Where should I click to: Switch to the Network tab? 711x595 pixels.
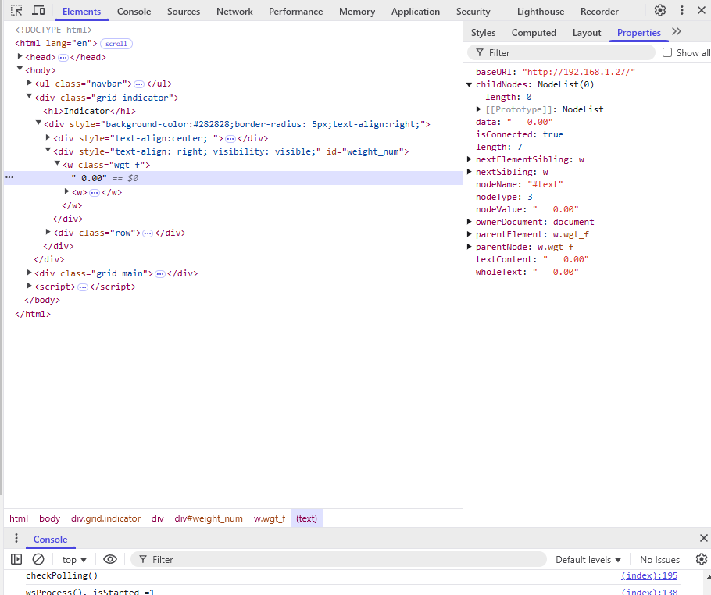click(x=234, y=12)
